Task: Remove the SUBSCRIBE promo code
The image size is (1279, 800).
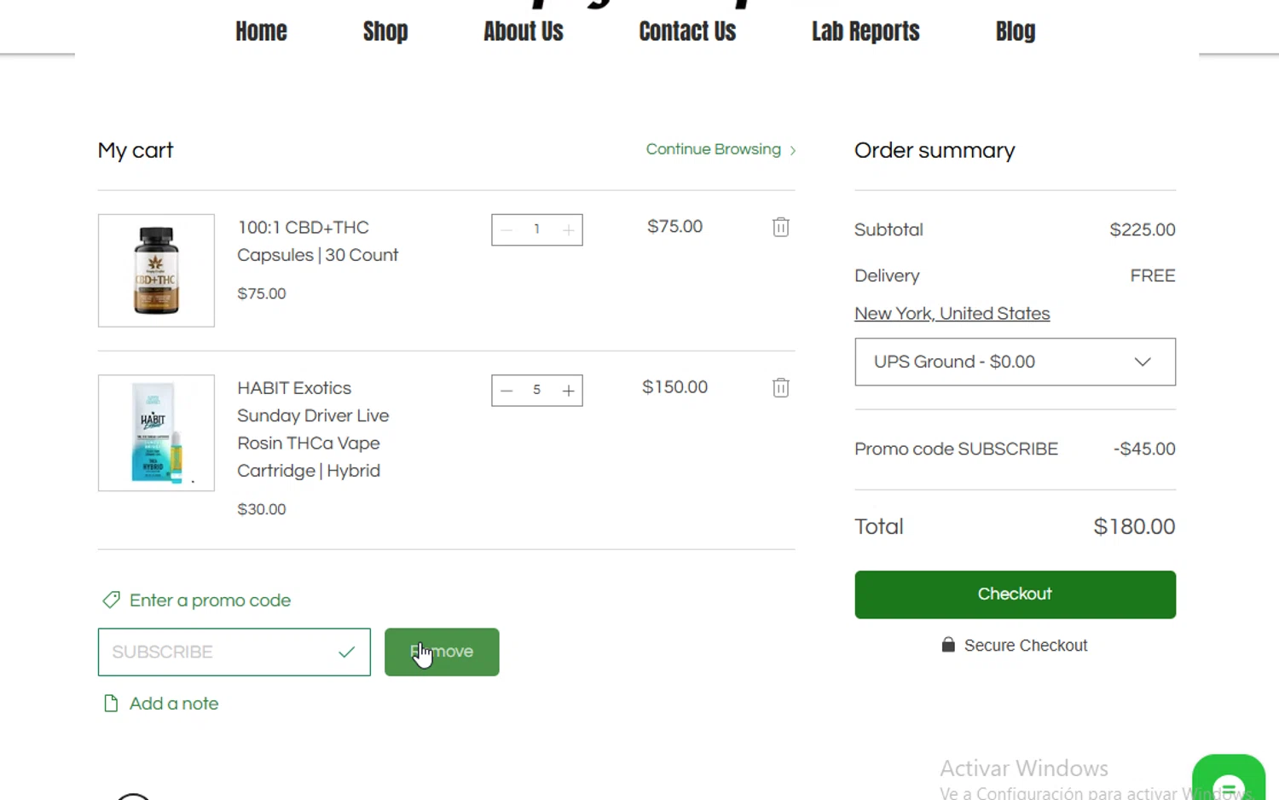Action: (442, 652)
